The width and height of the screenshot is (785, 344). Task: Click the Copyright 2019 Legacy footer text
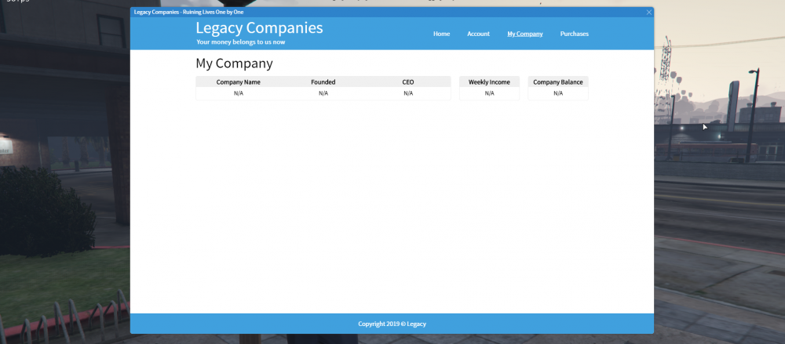pyautogui.click(x=392, y=324)
